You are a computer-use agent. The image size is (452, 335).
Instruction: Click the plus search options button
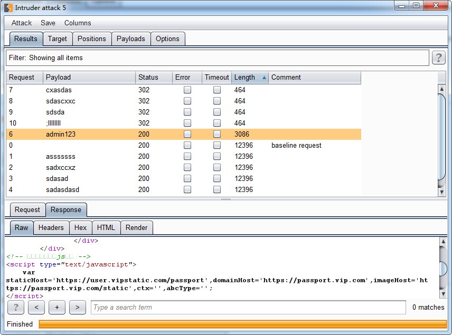[x=57, y=308]
